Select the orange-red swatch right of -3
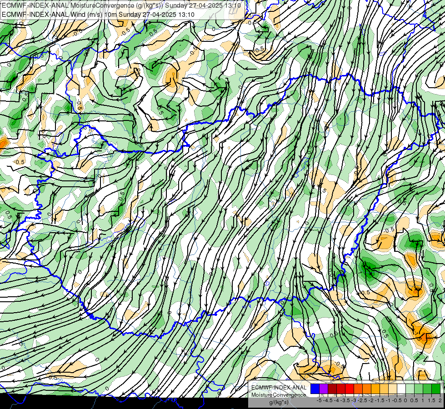Image resolution: width=445 pixels, height=409 pixels. [x=358, y=389]
